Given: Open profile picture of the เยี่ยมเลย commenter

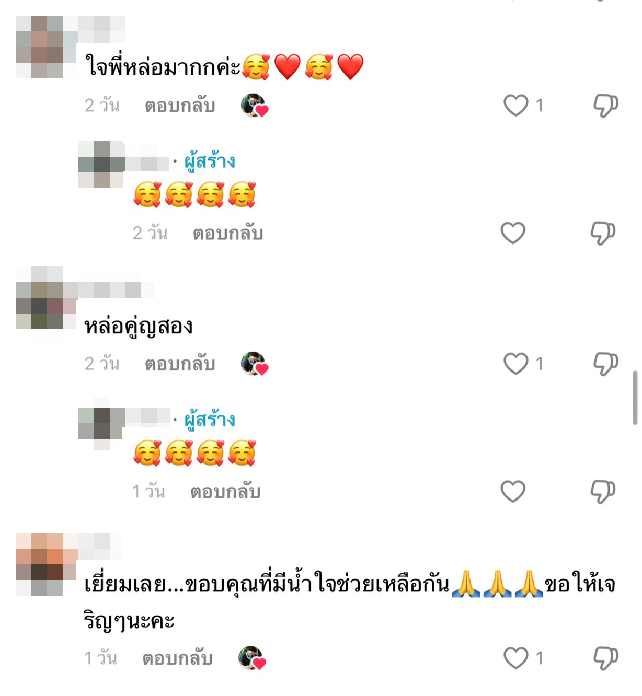Looking at the screenshot, I should click(39, 564).
